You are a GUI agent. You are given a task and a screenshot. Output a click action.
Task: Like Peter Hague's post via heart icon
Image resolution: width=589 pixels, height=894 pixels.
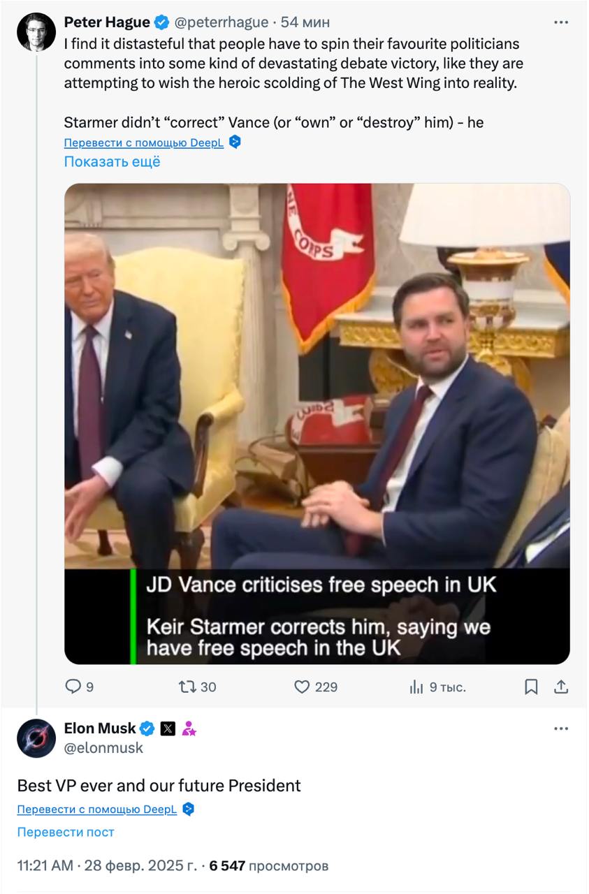pyautogui.click(x=302, y=687)
